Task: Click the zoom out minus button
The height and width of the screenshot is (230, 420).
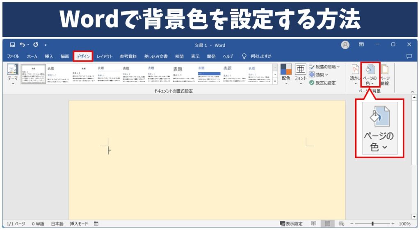Action: pyautogui.click(x=352, y=223)
